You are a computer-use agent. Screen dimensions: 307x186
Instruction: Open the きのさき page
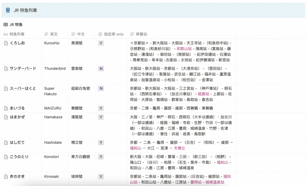[17, 177]
